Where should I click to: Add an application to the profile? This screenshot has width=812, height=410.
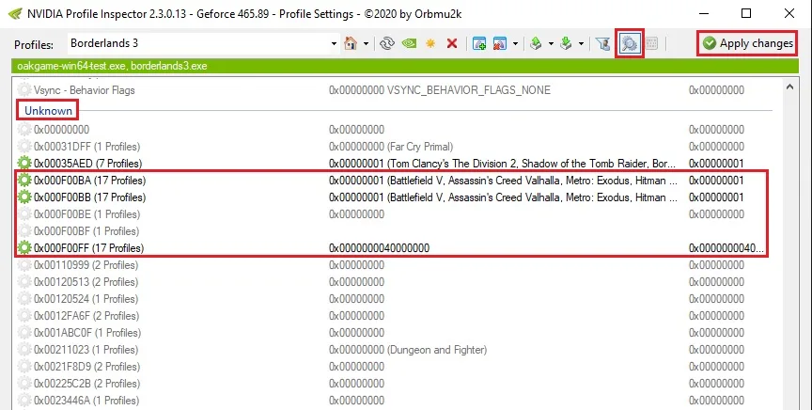479,43
